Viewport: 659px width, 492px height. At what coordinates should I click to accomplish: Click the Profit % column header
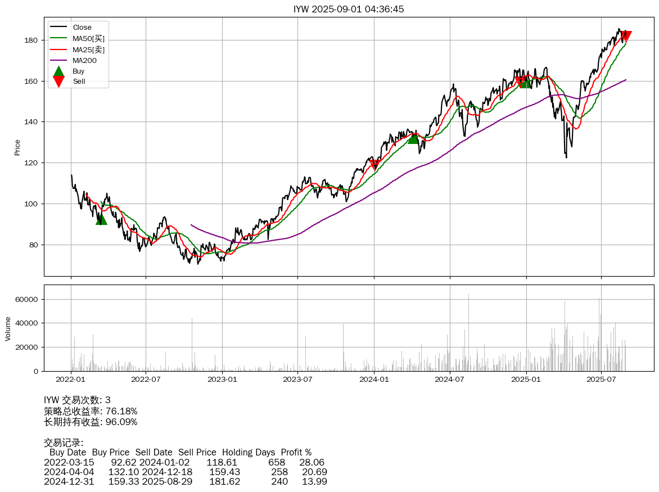coord(296,452)
